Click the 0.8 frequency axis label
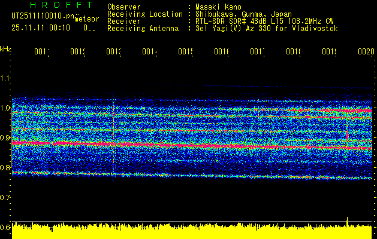377x239 pixels. (5, 167)
